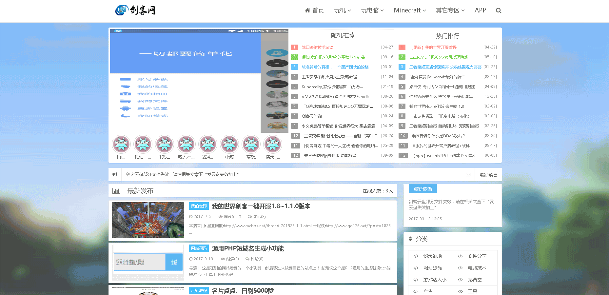This screenshot has width=609, height=295.
Task: Open random pick 剑客云防御
Action: click(312, 116)
